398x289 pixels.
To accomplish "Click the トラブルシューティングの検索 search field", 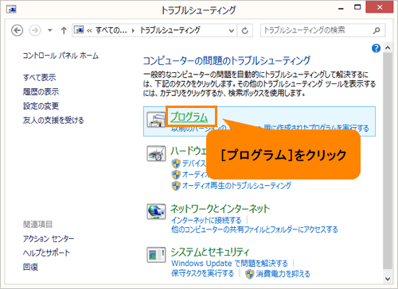I will click(x=322, y=30).
